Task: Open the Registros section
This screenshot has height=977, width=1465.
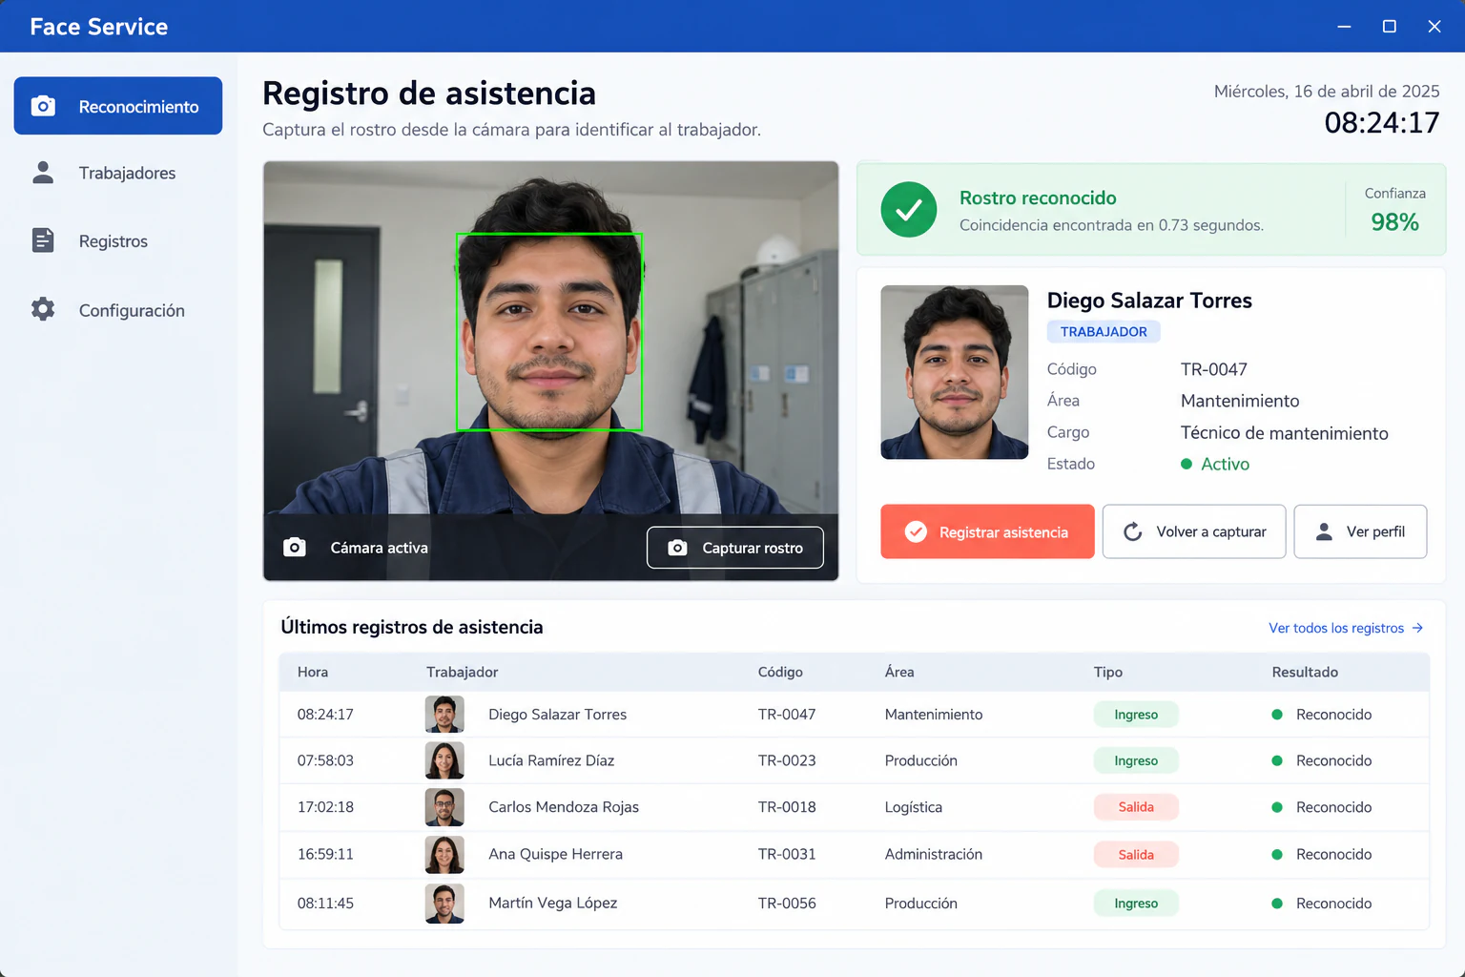Action: coord(118,241)
